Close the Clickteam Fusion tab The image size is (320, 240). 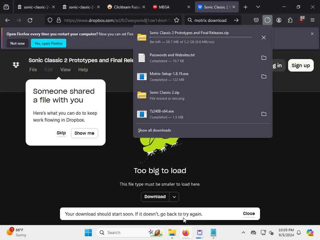point(144,7)
